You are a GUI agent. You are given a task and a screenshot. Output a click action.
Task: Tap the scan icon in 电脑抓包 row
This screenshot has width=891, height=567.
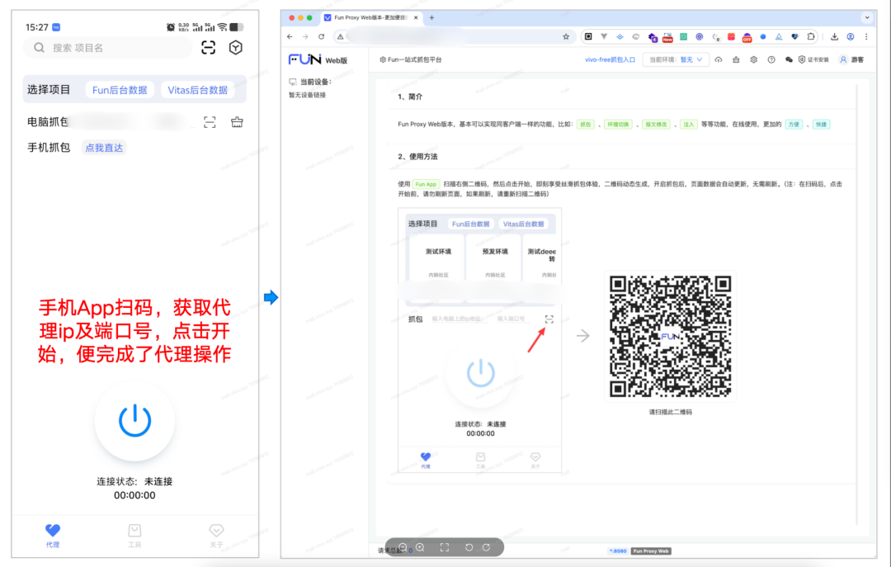click(210, 122)
